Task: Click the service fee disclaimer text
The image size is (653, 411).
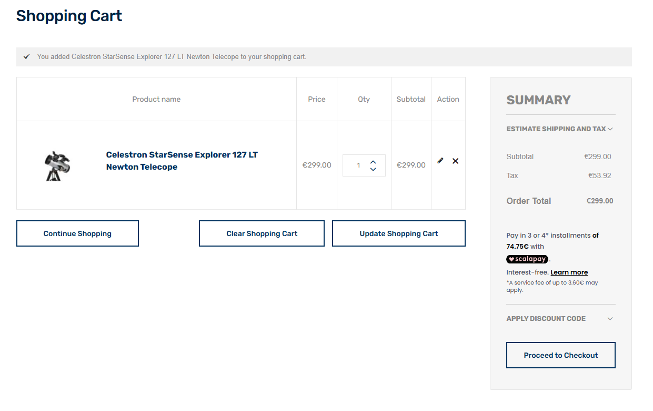Action: point(552,286)
